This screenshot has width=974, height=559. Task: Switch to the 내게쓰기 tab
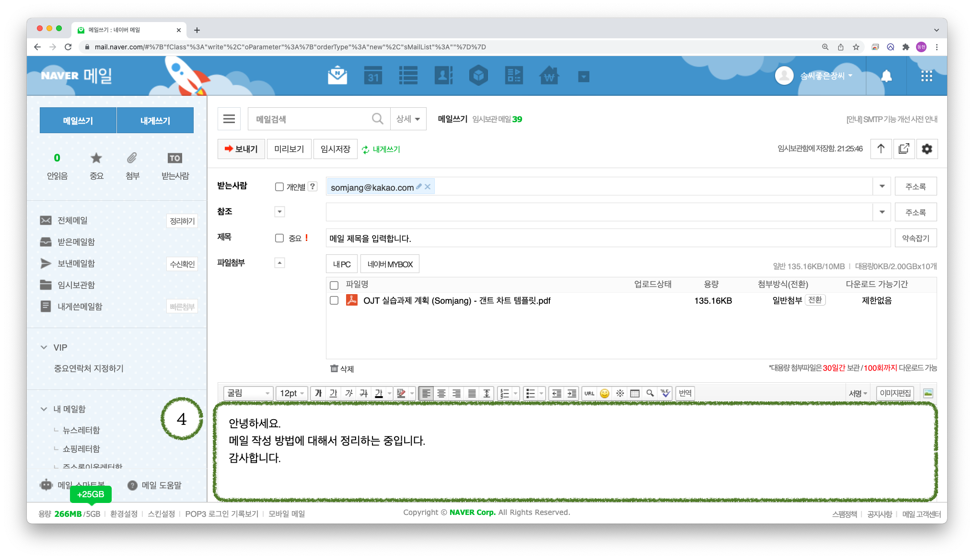click(x=155, y=120)
